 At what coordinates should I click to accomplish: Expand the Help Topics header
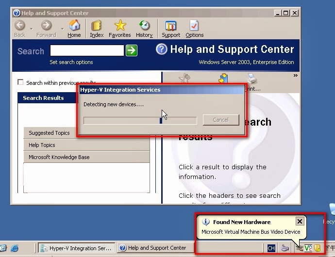[86, 145]
